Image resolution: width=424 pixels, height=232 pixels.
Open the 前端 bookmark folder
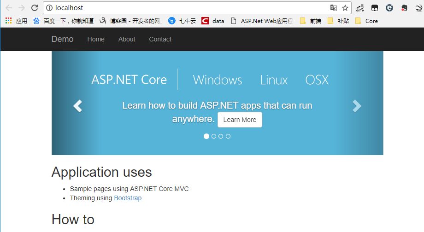coord(311,21)
